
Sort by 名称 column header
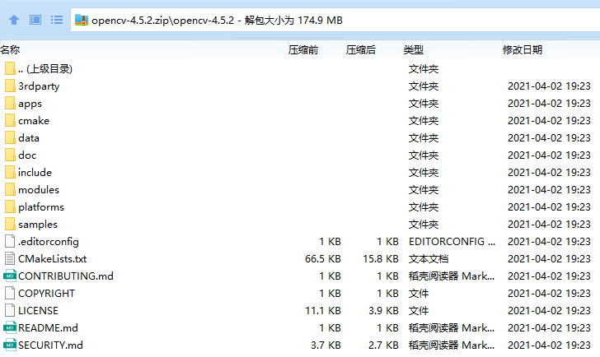click(x=10, y=49)
